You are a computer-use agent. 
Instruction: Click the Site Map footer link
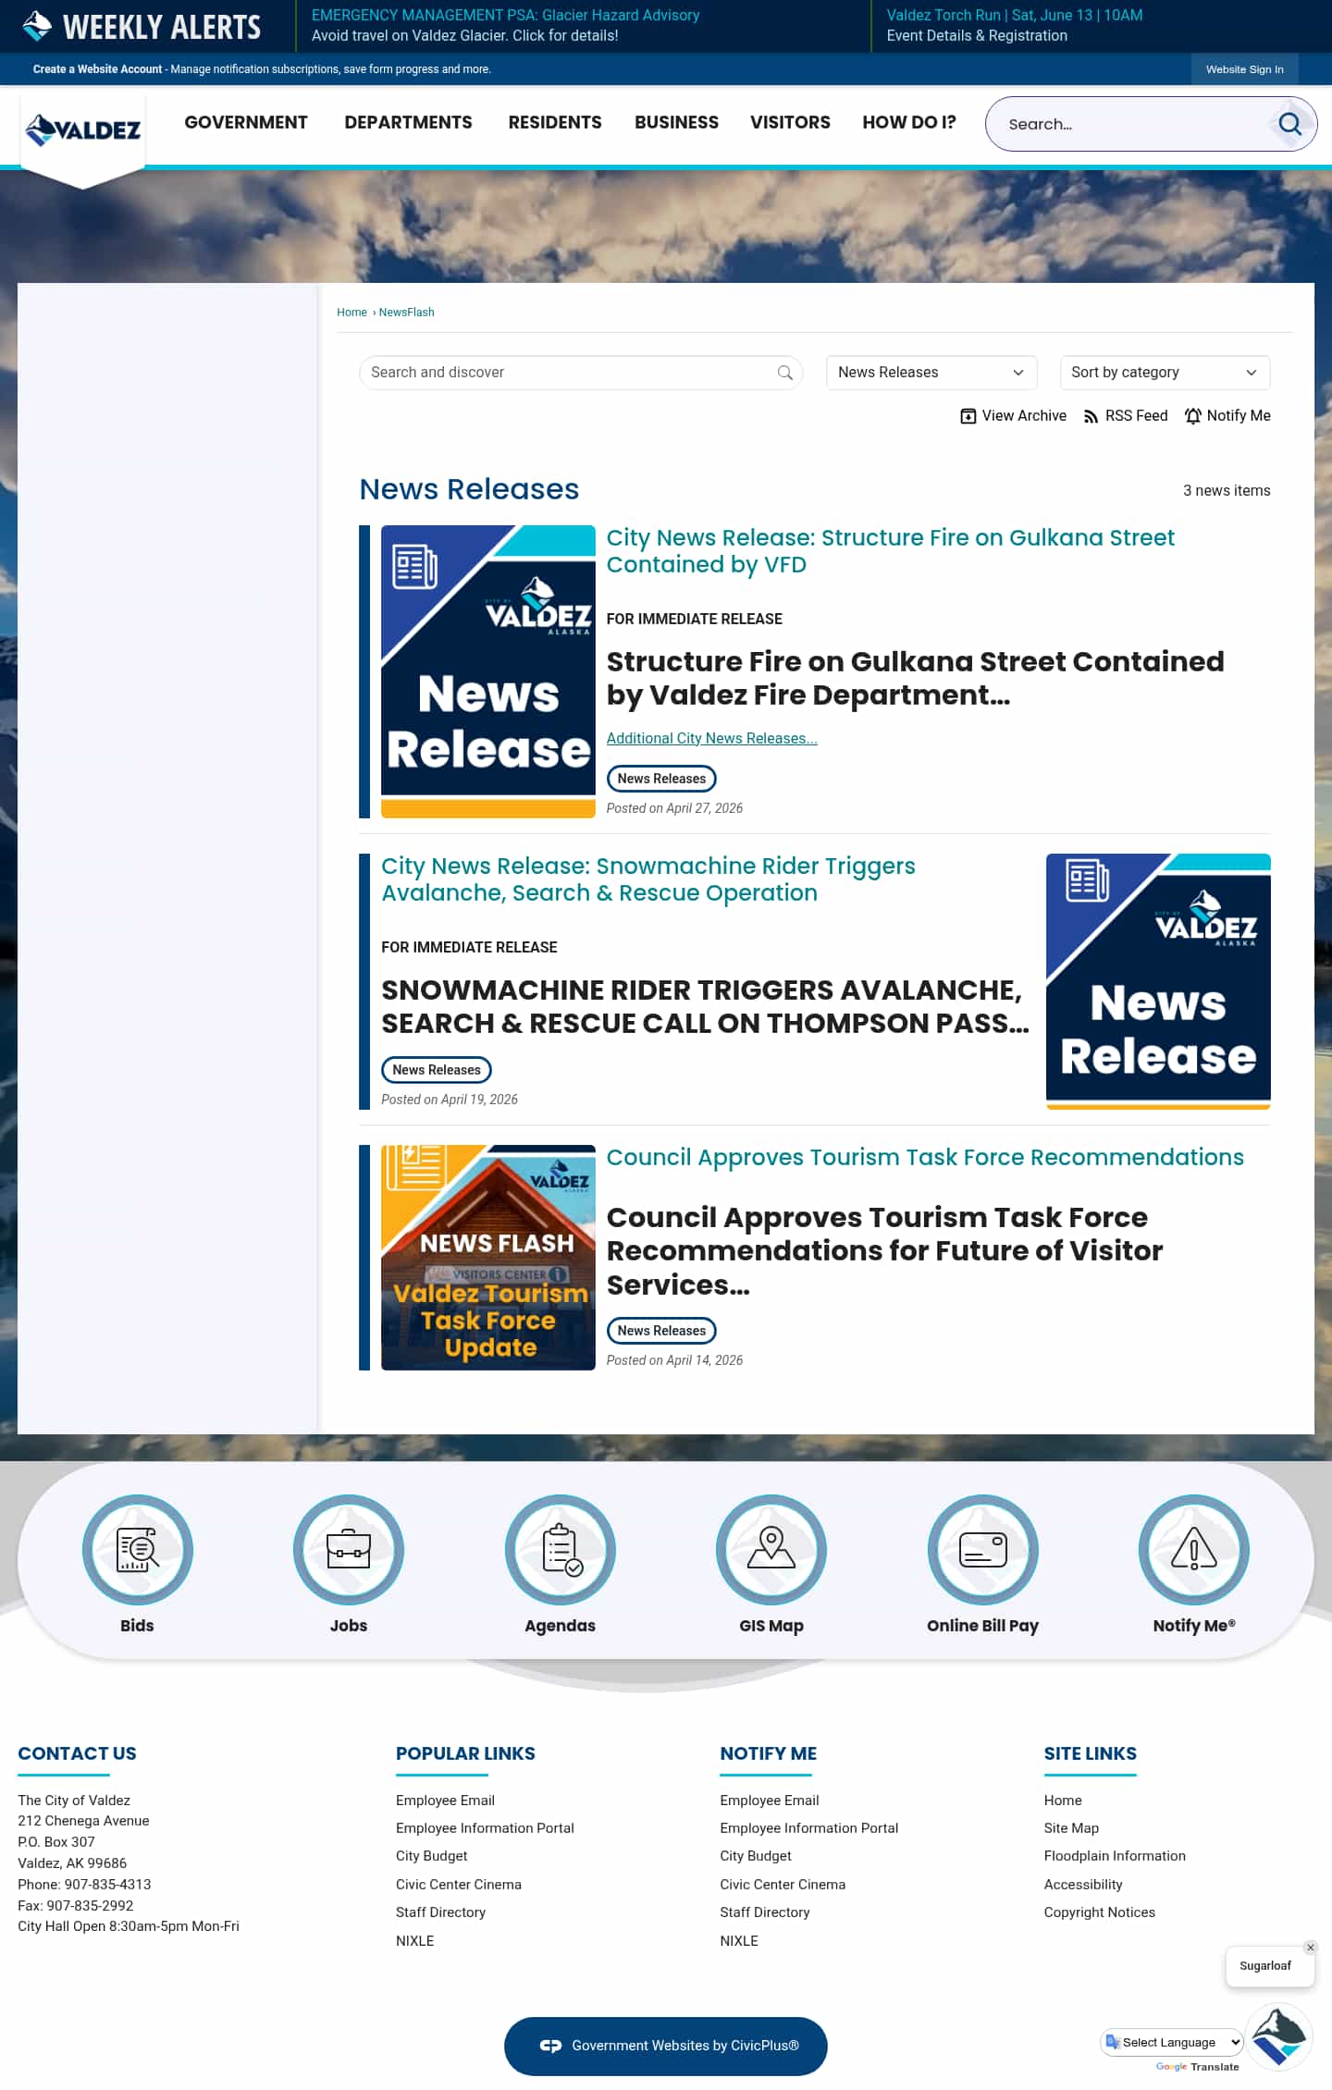[x=1071, y=1828]
